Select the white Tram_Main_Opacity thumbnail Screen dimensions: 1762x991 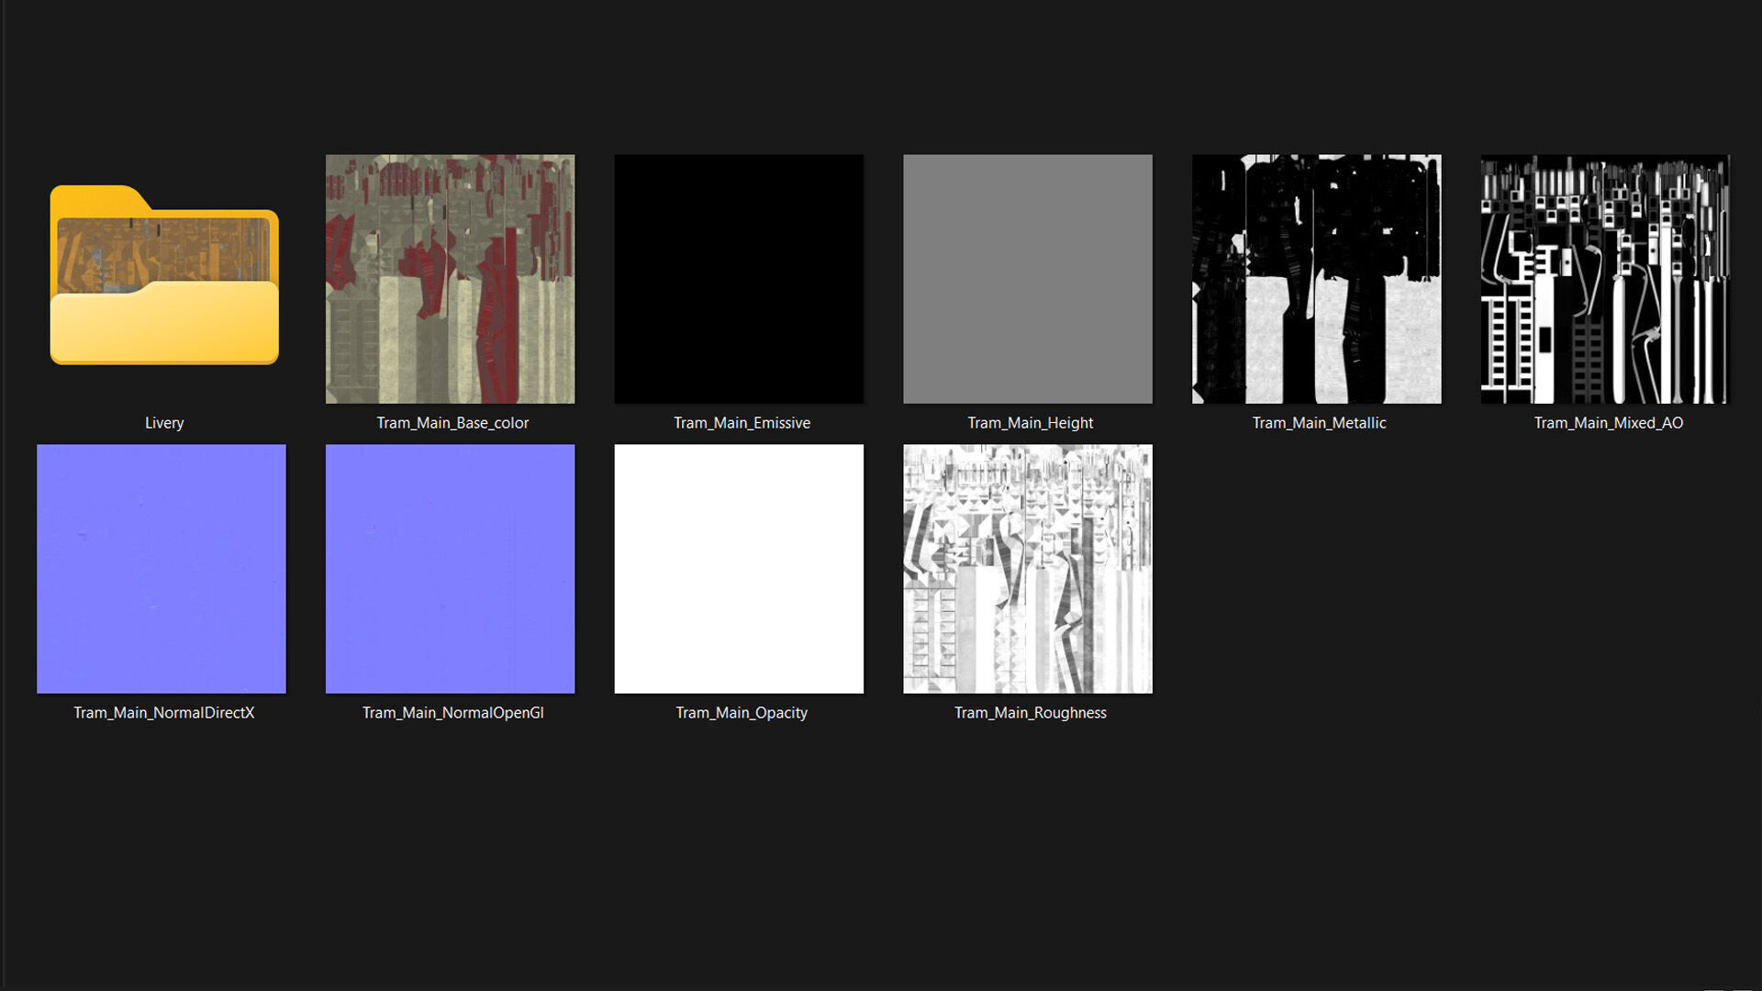[x=739, y=569]
